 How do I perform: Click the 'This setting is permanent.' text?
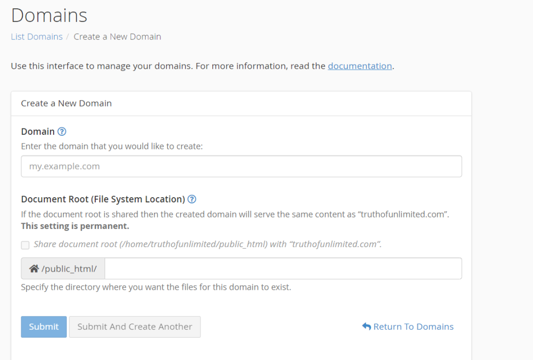[x=75, y=226]
